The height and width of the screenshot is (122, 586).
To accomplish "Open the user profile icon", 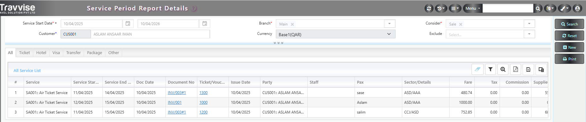I will coord(577,8).
